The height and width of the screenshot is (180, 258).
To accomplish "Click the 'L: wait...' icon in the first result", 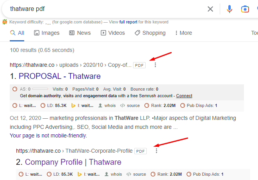I will 15,105.
